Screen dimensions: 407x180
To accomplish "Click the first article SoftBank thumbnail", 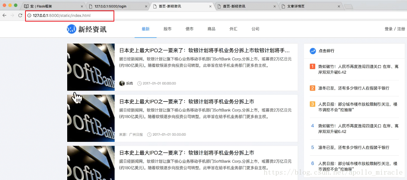I will click(x=91, y=67).
